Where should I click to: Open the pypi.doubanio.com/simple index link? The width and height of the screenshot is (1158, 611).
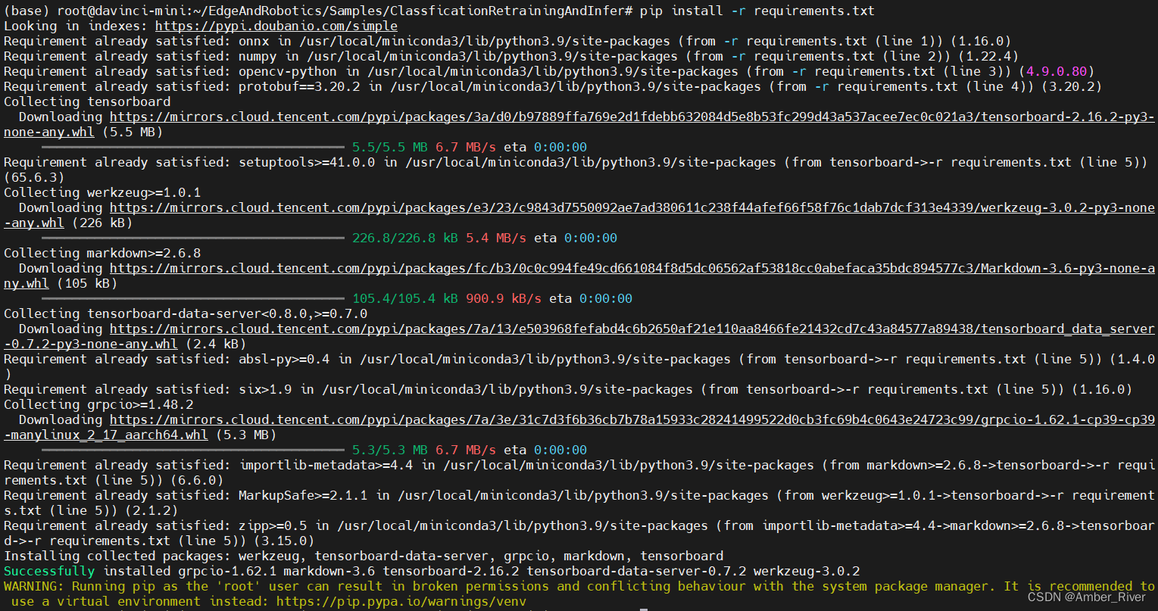pyautogui.click(x=276, y=26)
